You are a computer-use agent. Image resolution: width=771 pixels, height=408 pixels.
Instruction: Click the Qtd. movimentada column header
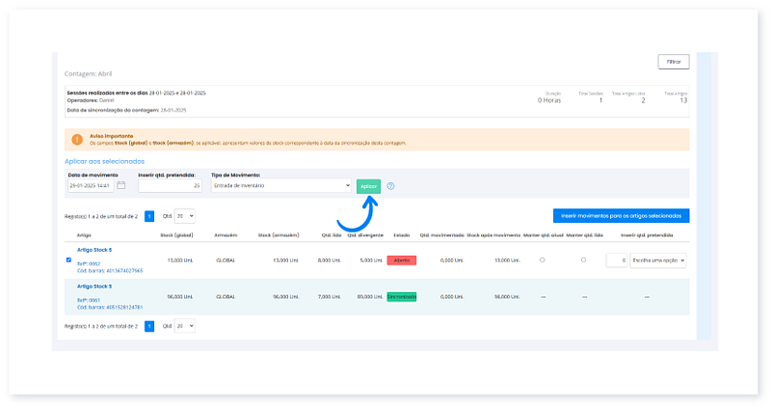442,235
